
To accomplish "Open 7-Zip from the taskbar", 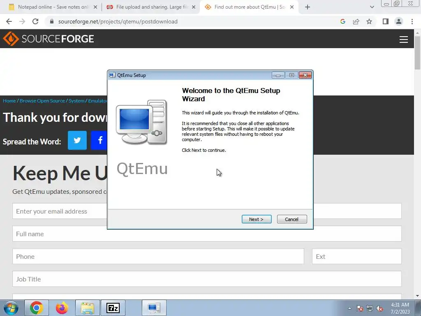I will [113, 308].
